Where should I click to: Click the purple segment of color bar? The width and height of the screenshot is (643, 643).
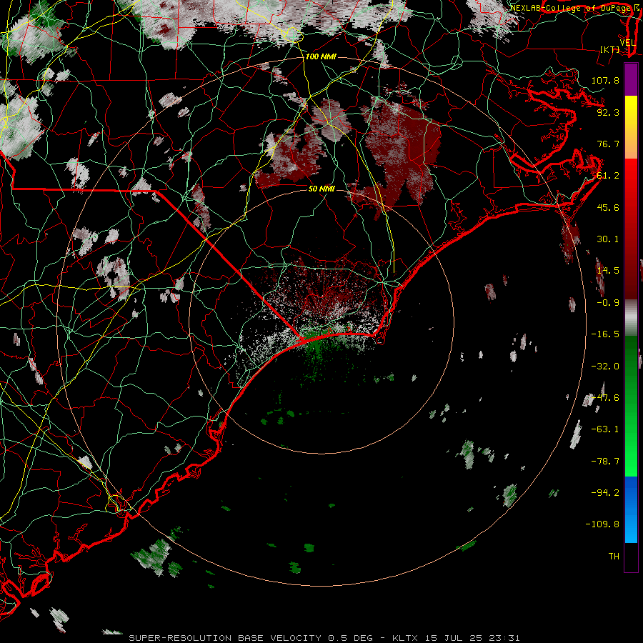click(x=631, y=79)
